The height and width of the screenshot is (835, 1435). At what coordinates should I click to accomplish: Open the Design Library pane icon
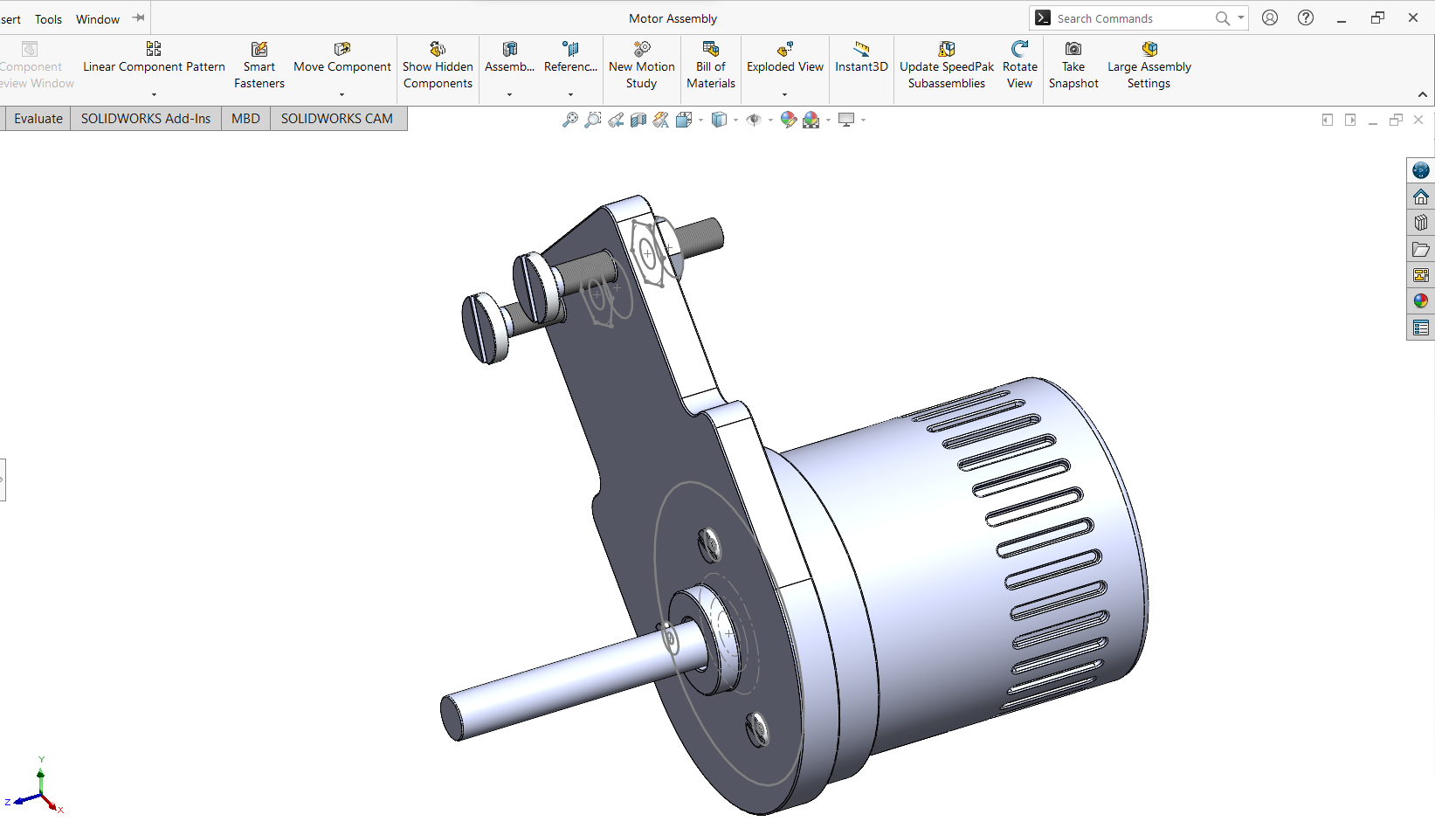pyautogui.click(x=1421, y=223)
